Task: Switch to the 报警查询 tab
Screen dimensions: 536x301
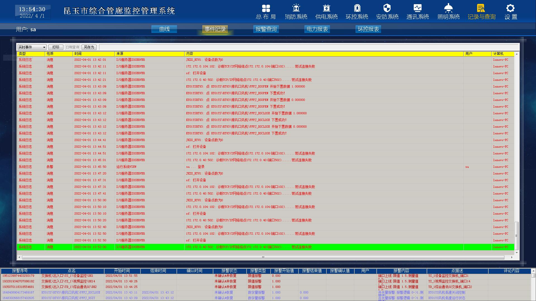Action: [x=266, y=29]
